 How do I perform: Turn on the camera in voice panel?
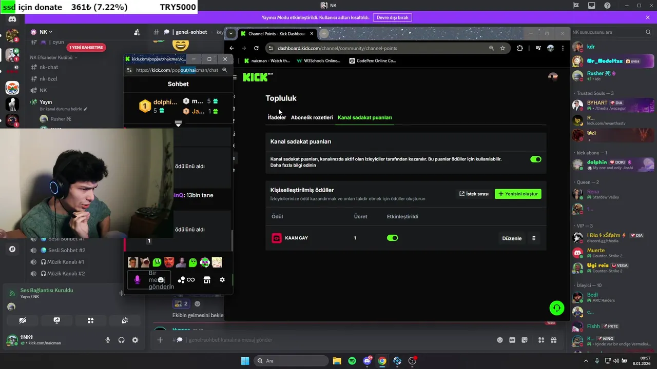[23, 320]
